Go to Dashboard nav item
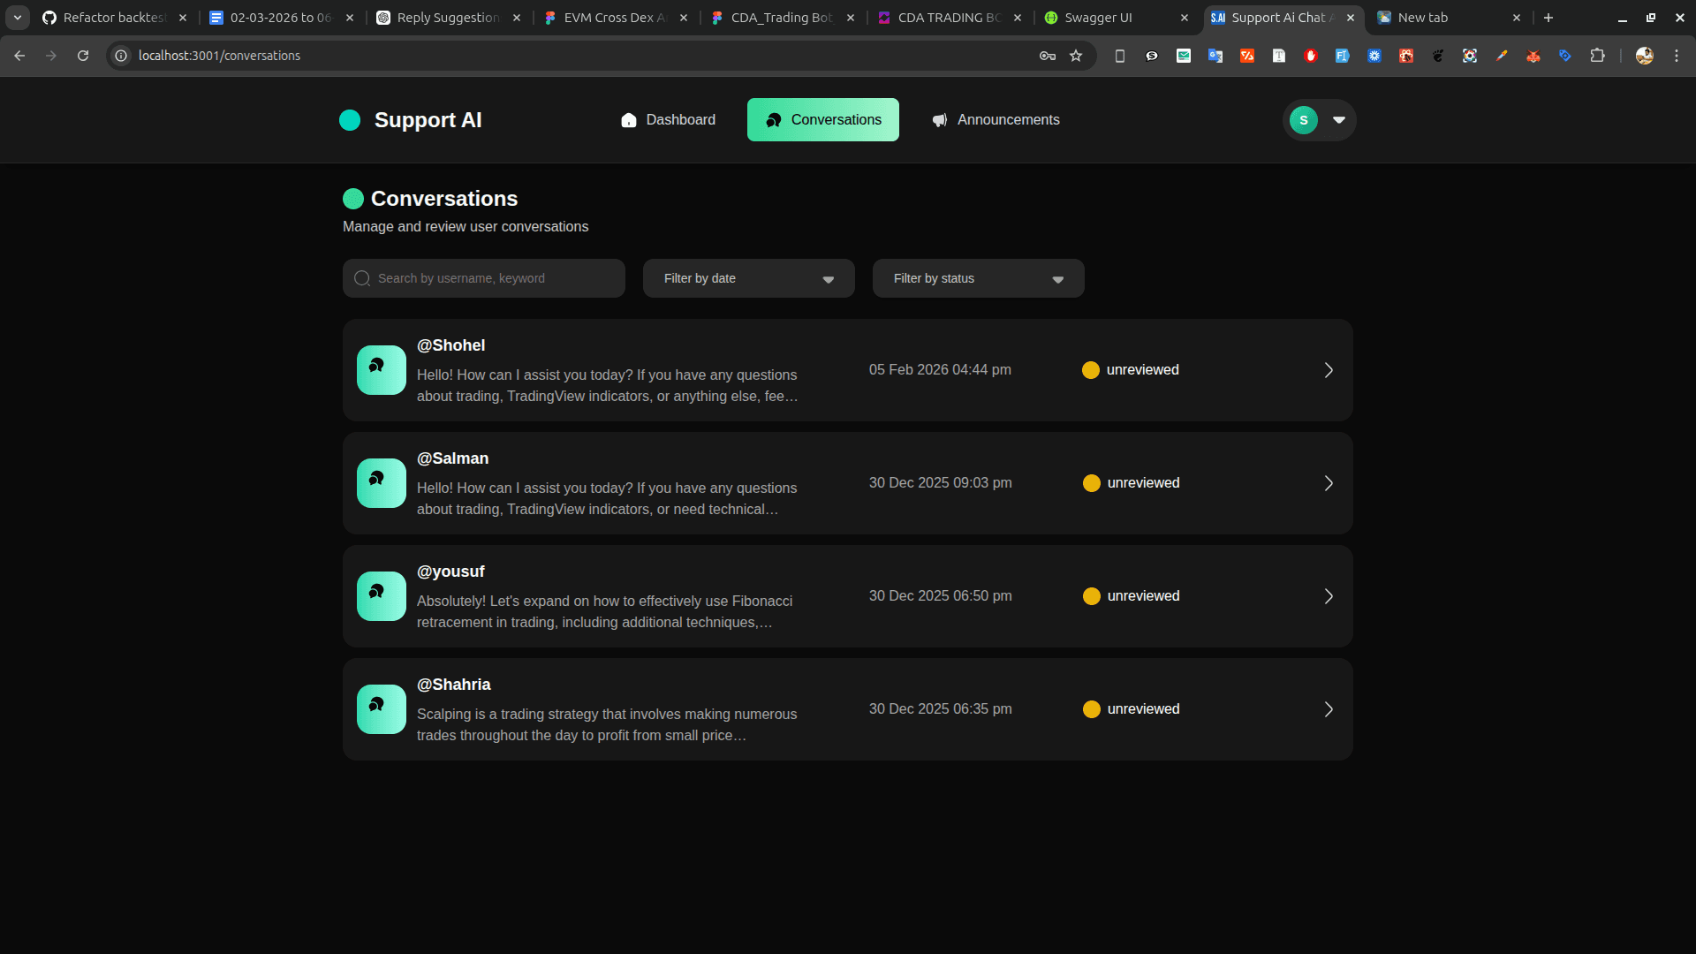The image size is (1696, 954). click(668, 120)
